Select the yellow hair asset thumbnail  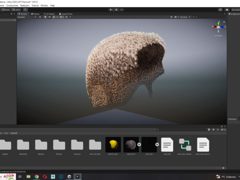[x=113, y=144]
